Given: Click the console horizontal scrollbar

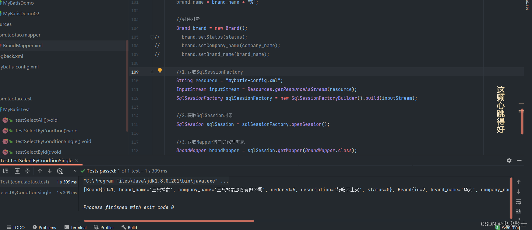Looking at the screenshot, I should (x=169, y=221).
